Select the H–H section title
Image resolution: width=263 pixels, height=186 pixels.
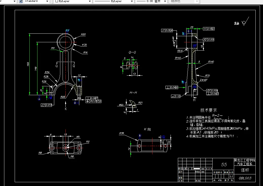133,93
